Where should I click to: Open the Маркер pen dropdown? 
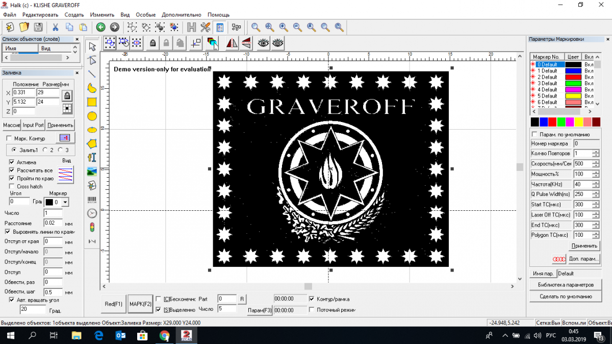65,202
